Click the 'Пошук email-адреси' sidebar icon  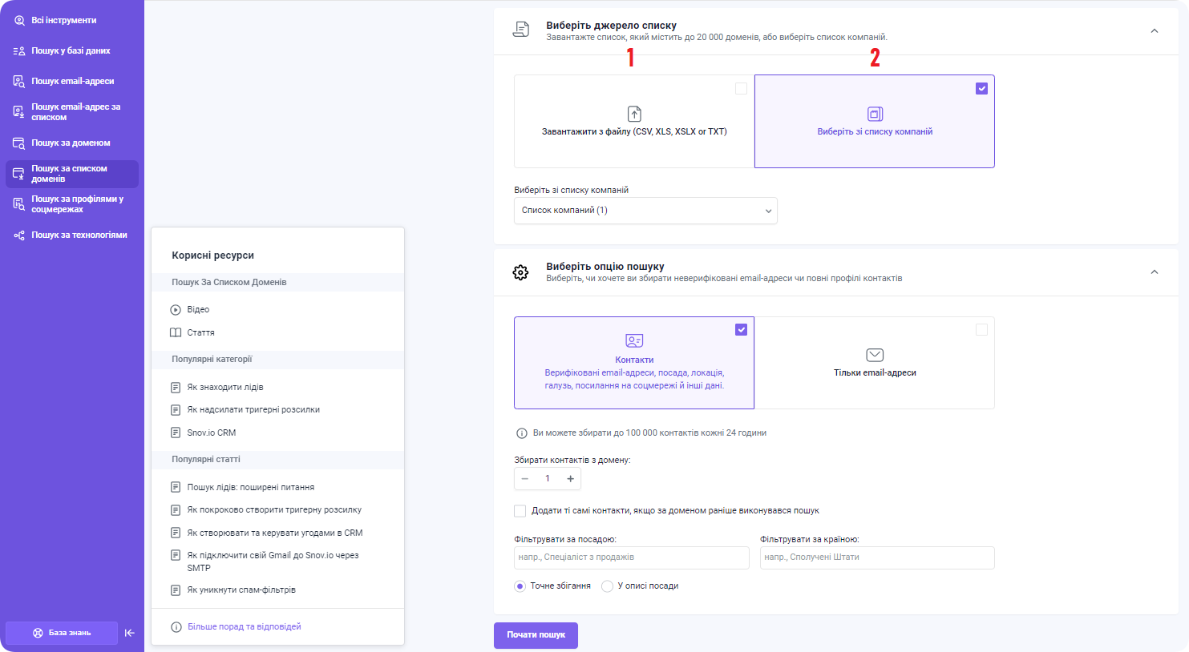coord(19,81)
